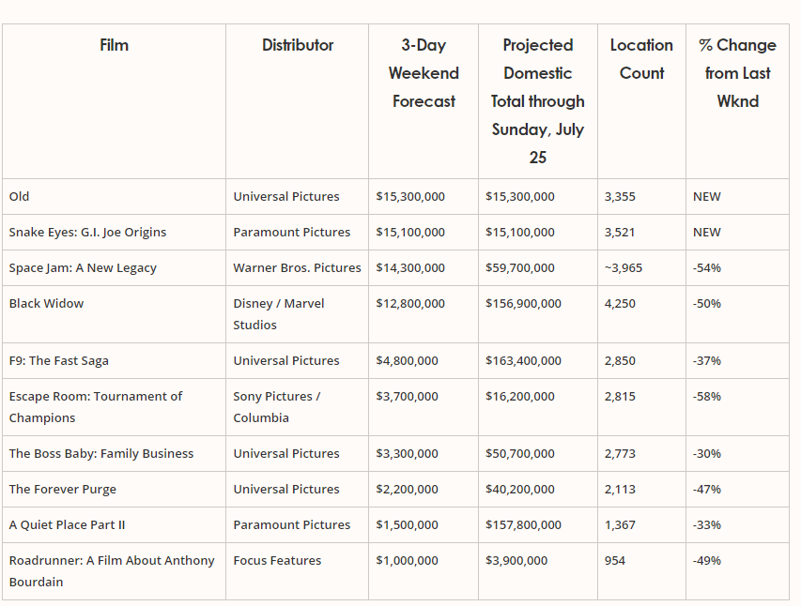Click the -58% change value
The height and width of the screenshot is (606, 801).
point(707,397)
